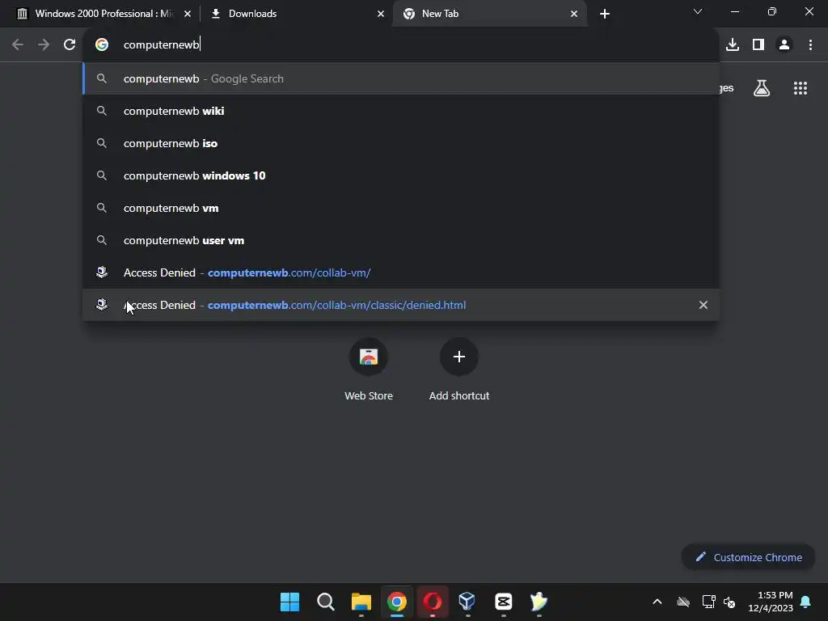Select 'computernewb vm' suggestion

(401, 208)
